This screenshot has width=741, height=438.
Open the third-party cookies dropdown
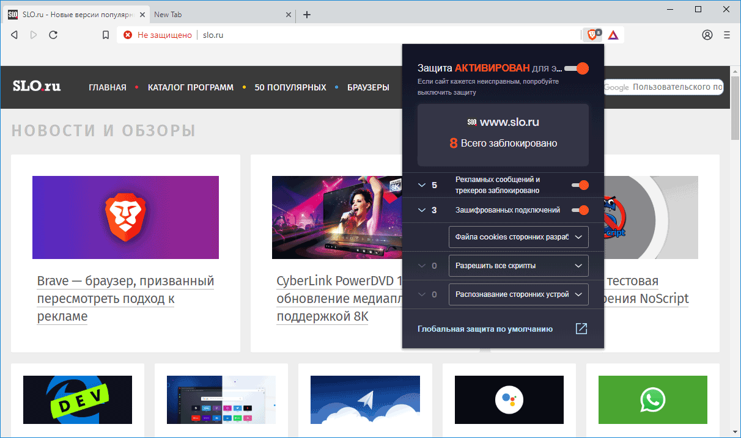(x=518, y=237)
